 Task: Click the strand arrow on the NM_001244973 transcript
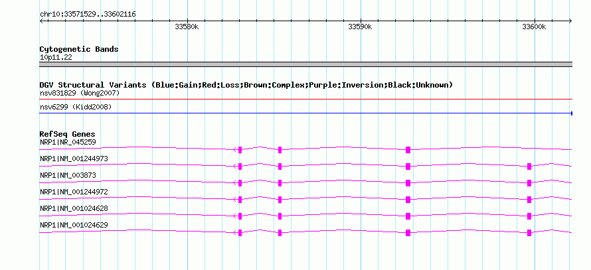click(236, 167)
